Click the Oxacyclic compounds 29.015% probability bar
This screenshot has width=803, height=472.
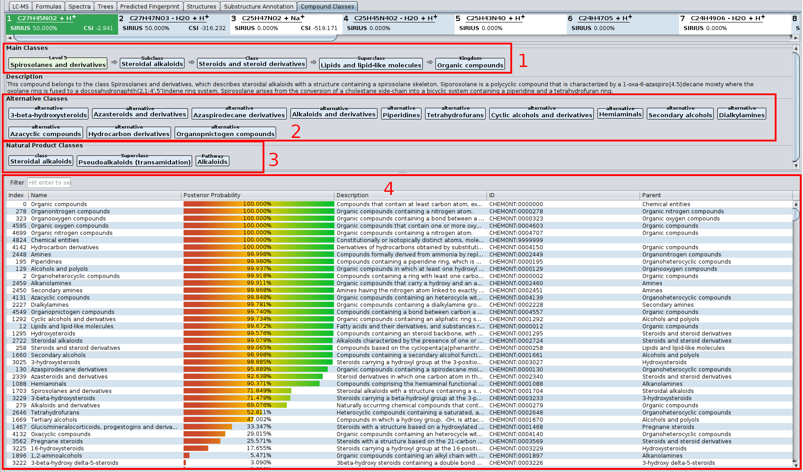point(204,434)
